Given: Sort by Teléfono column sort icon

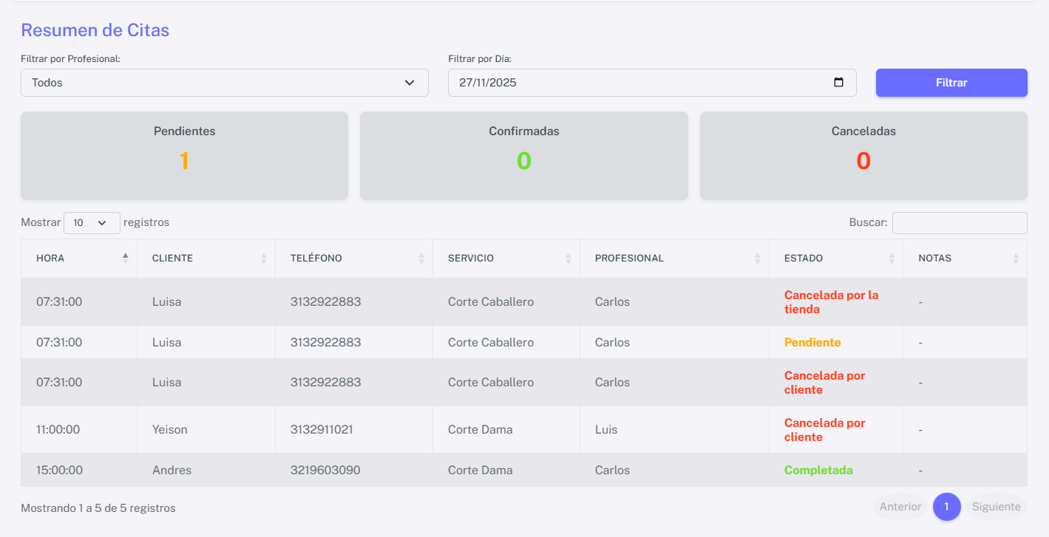Looking at the screenshot, I should coord(421,259).
